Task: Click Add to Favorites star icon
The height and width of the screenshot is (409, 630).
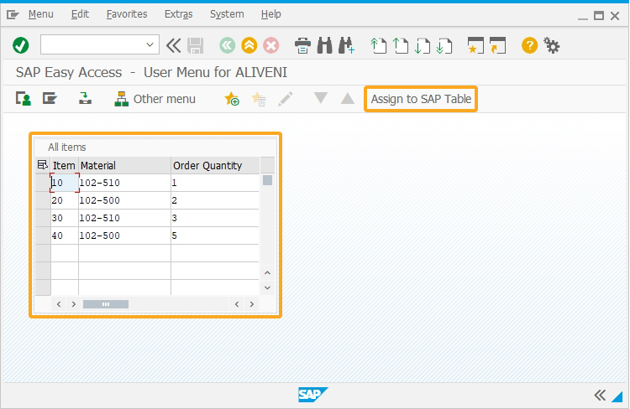Action: click(x=232, y=99)
